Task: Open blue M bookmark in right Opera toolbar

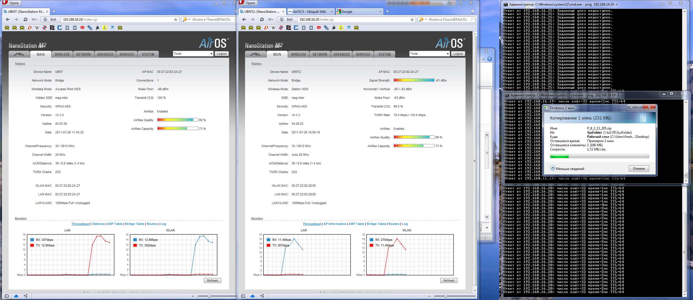Action: click(x=296, y=28)
